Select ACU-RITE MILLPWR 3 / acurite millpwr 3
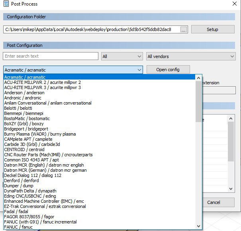This screenshot has width=241, height=231. [x=99, y=87]
